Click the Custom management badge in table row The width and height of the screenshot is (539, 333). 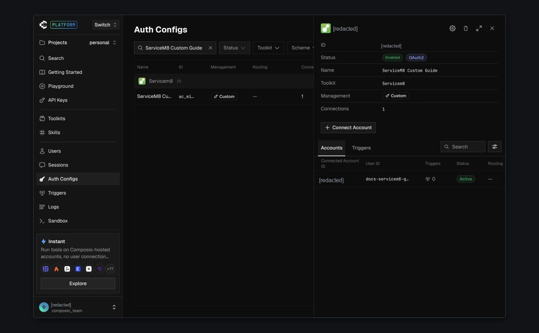click(x=224, y=97)
